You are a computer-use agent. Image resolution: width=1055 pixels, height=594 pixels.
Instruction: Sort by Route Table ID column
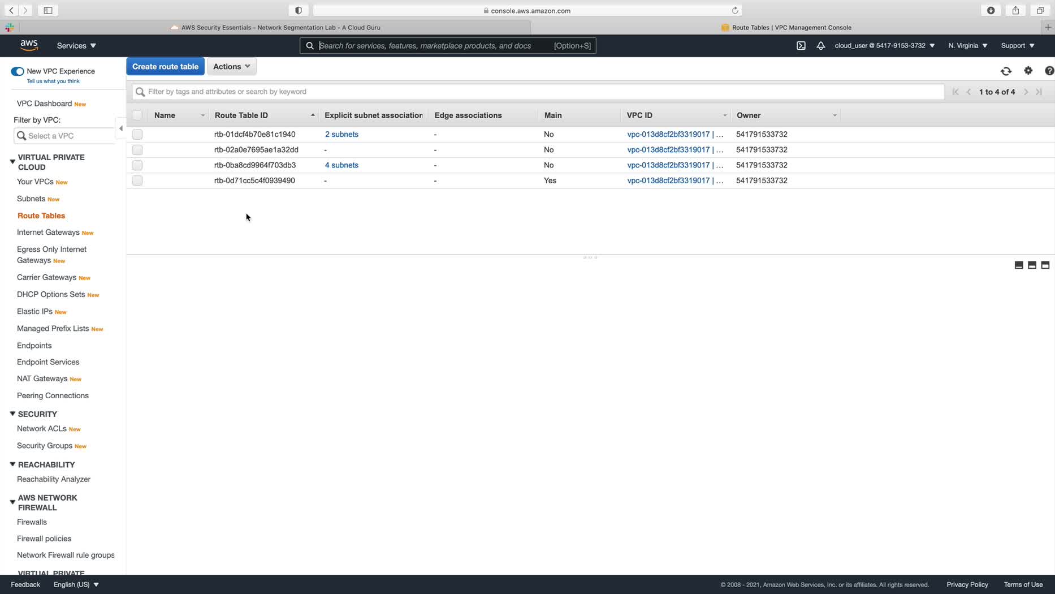pyautogui.click(x=241, y=115)
